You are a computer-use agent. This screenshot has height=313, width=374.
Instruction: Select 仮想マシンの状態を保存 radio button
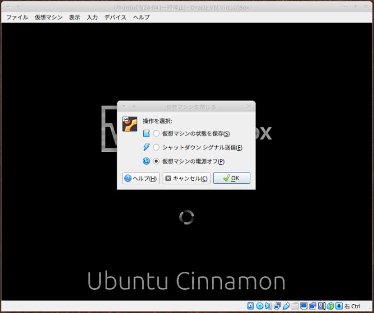(x=156, y=133)
